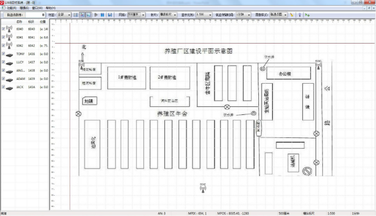Click the save floppy disk icon
376x216 pixels.
[x=110, y=15]
